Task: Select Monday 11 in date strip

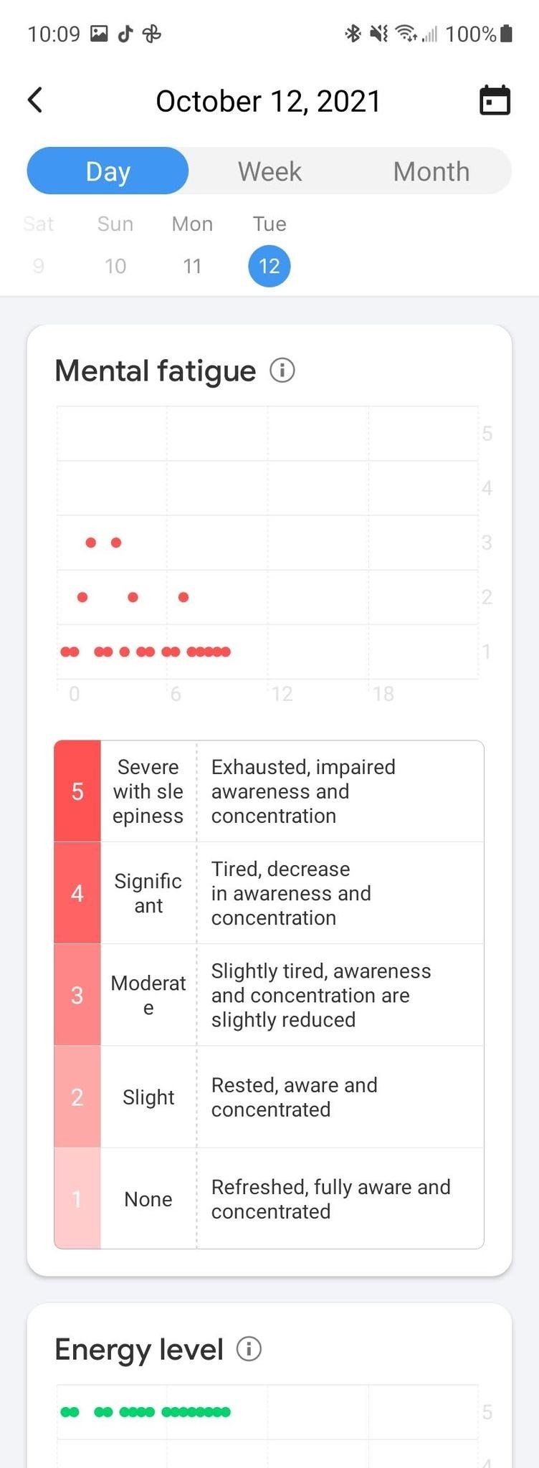Action: click(192, 246)
